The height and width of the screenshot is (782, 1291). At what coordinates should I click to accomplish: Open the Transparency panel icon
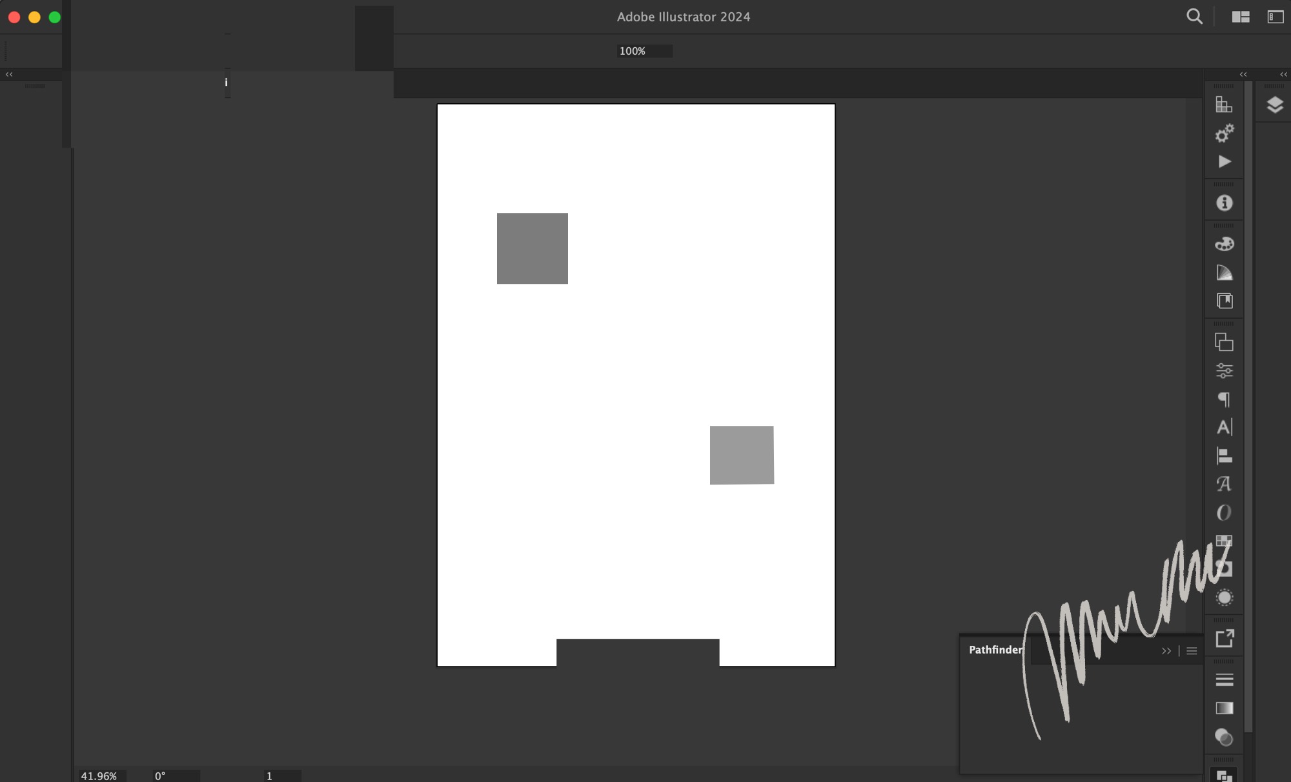click(1224, 737)
